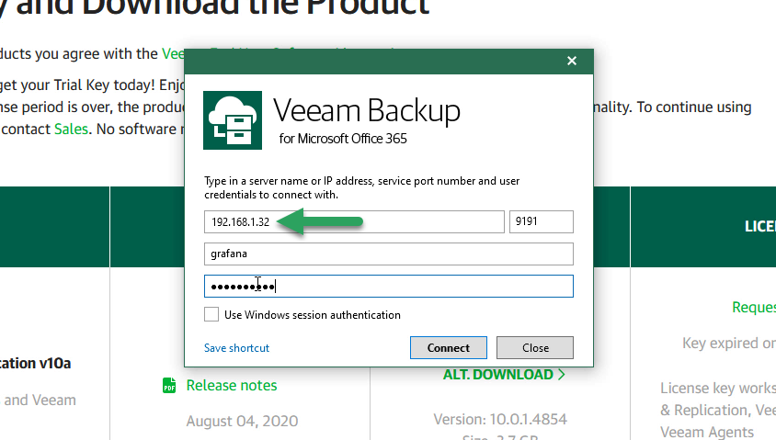The image size is (776, 440).
Task: Open the Release notes link
Action: pos(232,385)
